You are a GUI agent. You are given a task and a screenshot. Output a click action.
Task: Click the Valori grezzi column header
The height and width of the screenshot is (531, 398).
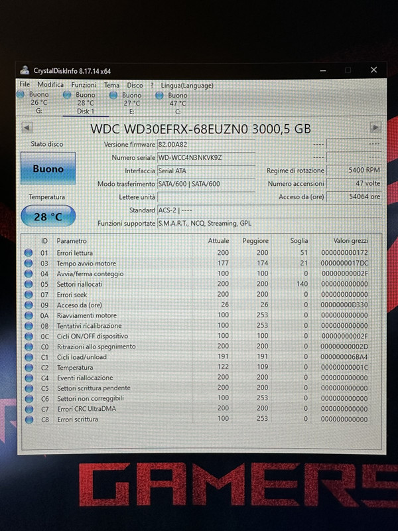[350, 241]
